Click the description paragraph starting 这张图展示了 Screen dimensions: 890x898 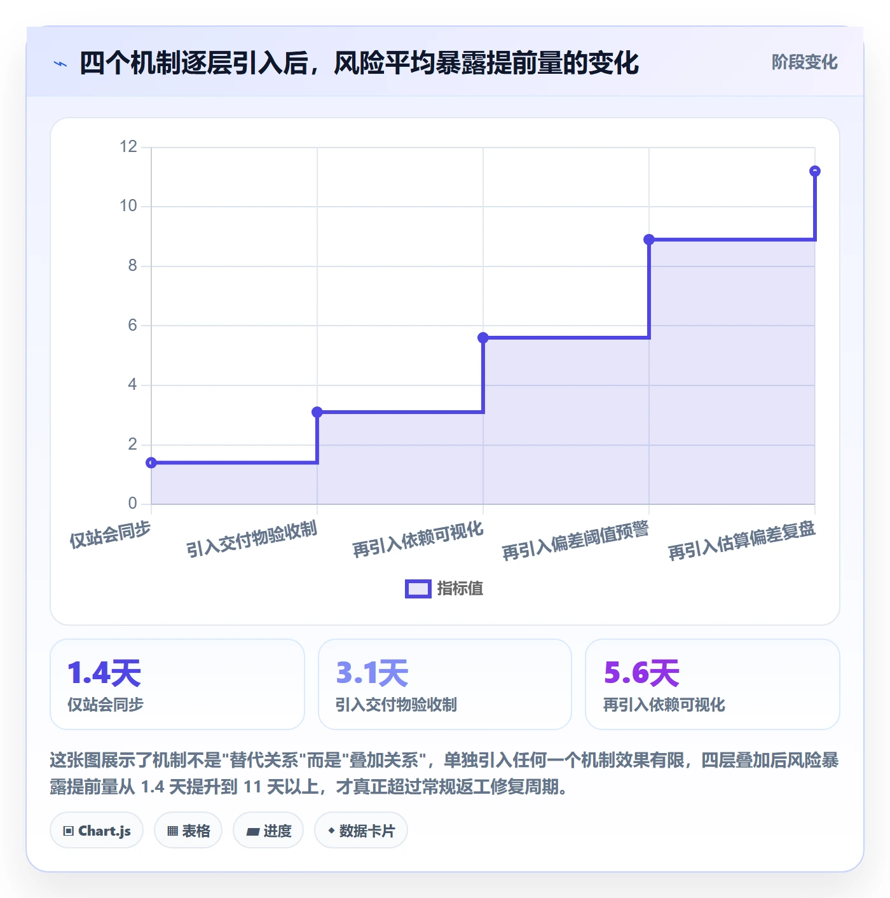tap(444, 773)
